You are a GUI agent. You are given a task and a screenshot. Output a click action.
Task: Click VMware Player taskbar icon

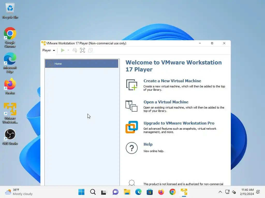point(184,192)
